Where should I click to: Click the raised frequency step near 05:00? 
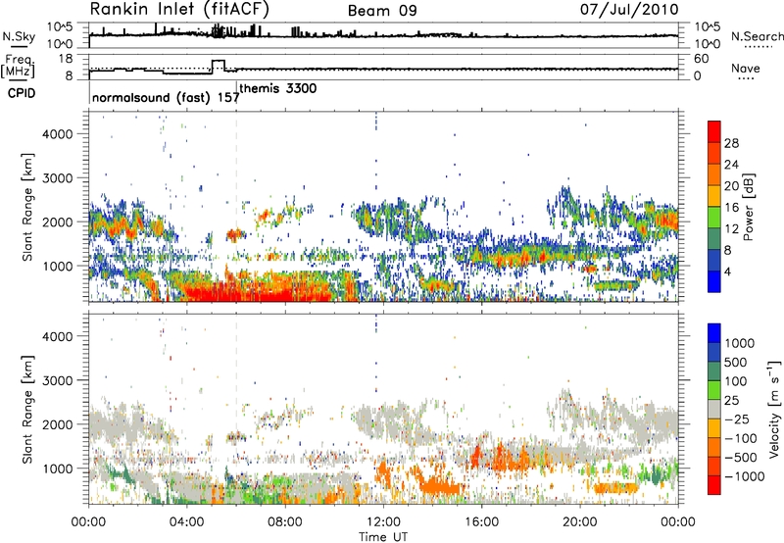point(219,61)
